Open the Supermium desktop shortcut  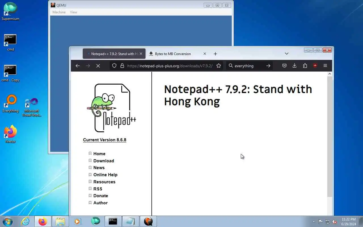click(10, 11)
